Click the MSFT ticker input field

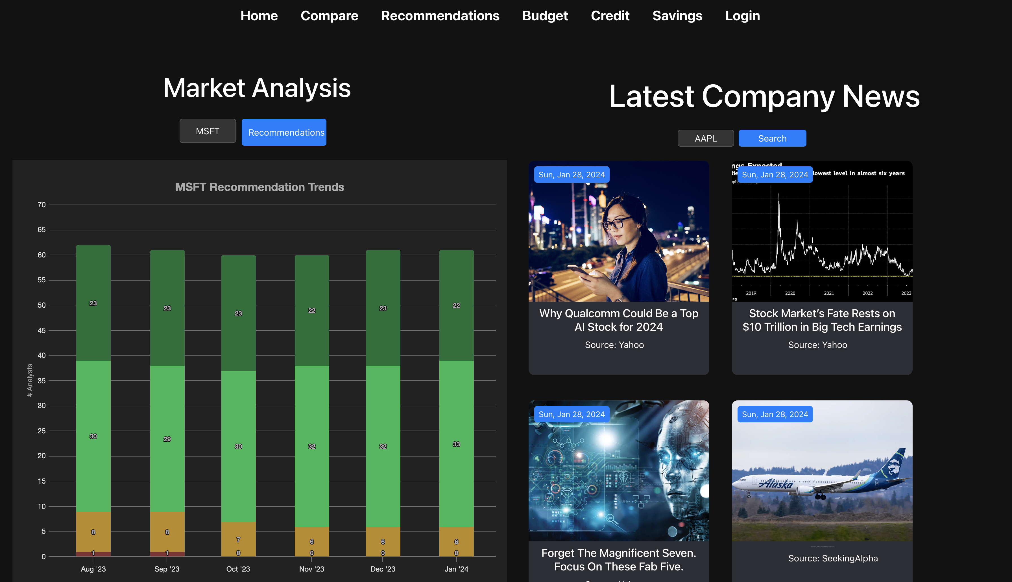[207, 131]
